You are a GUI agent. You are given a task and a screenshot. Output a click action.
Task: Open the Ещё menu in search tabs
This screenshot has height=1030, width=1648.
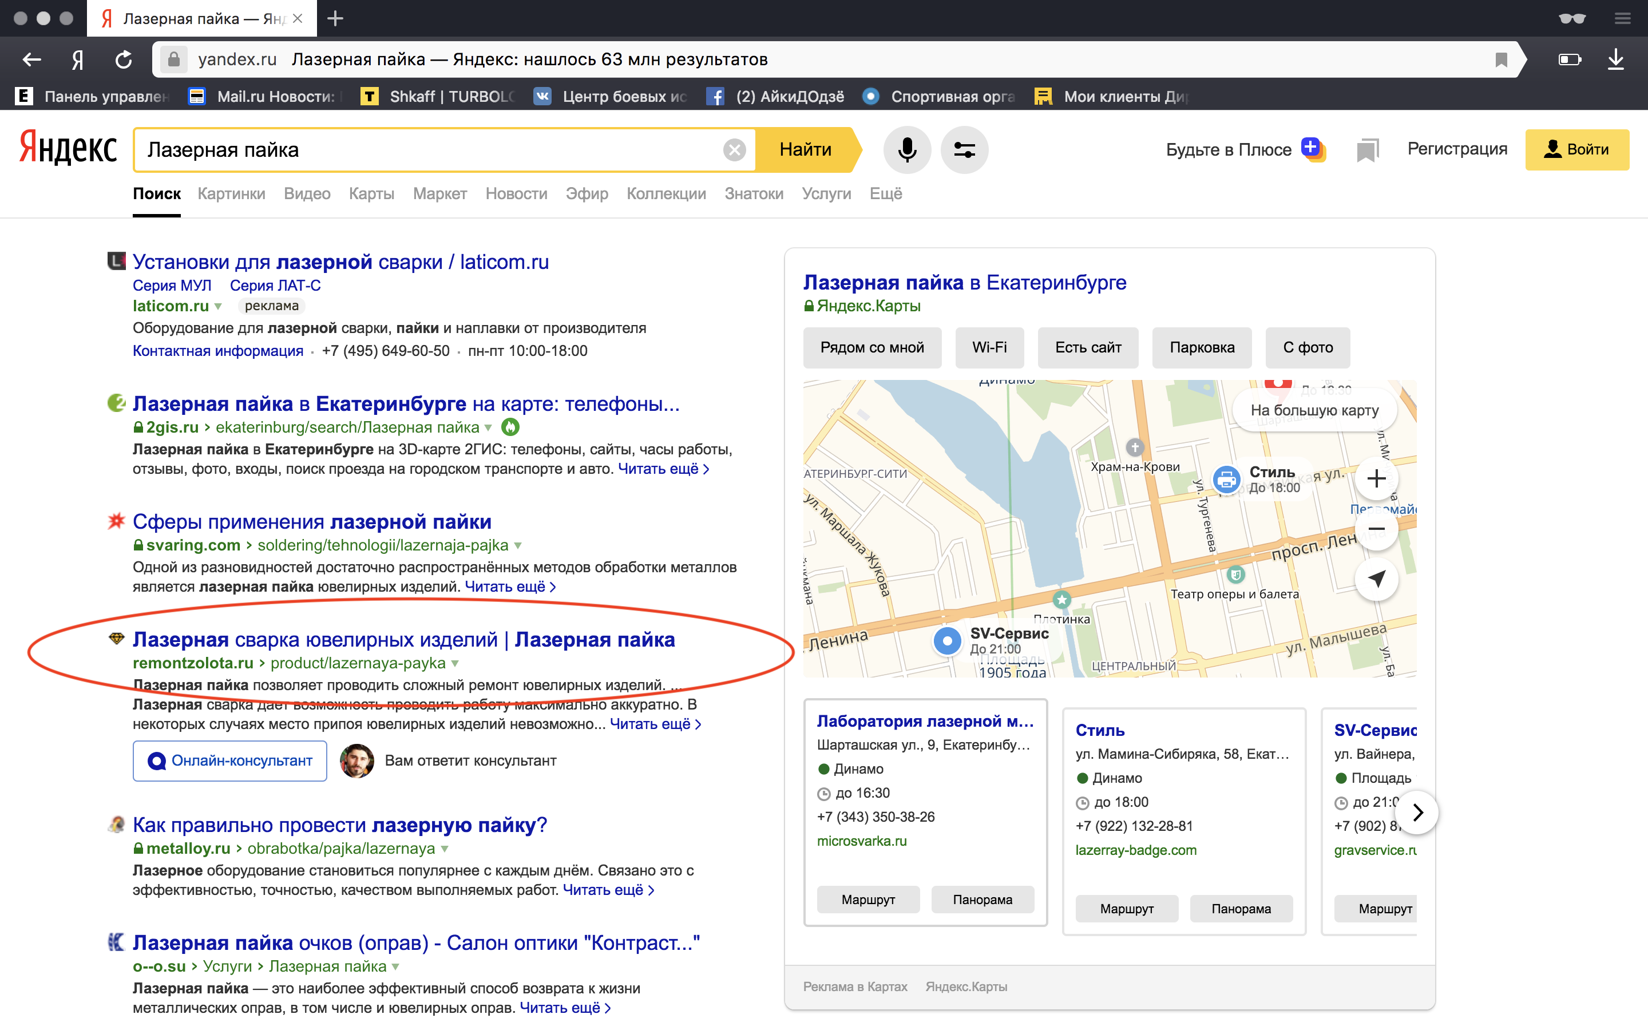[x=885, y=194]
